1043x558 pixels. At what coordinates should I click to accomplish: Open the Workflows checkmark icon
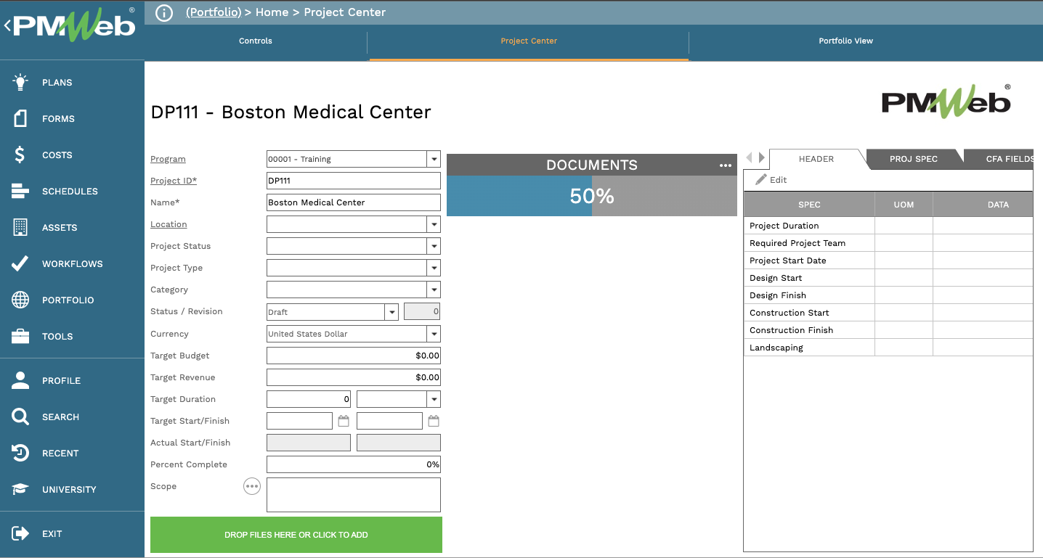click(x=20, y=263)
